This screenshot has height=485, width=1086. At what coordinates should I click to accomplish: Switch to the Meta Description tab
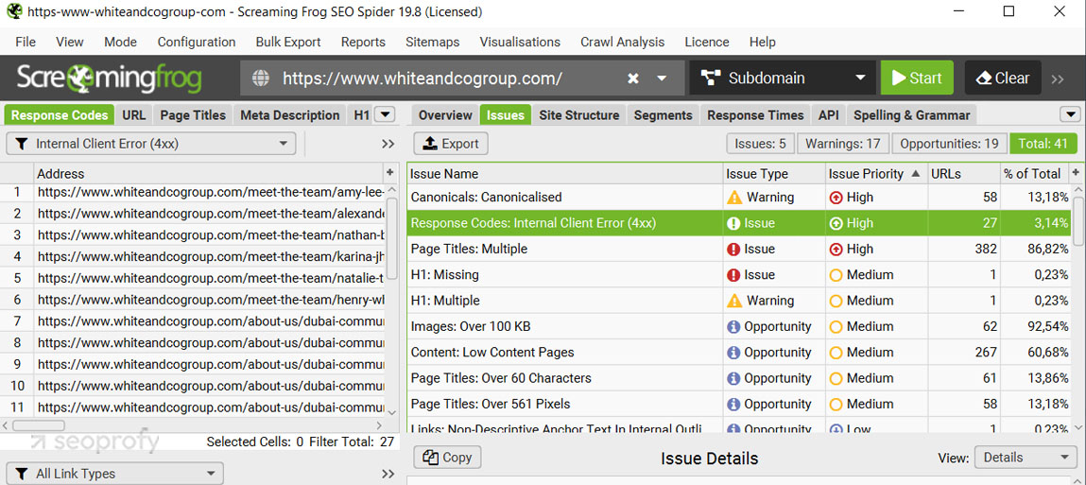point(289,115)
